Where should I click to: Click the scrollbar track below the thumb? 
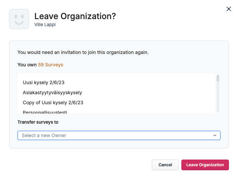click(218, 97)
